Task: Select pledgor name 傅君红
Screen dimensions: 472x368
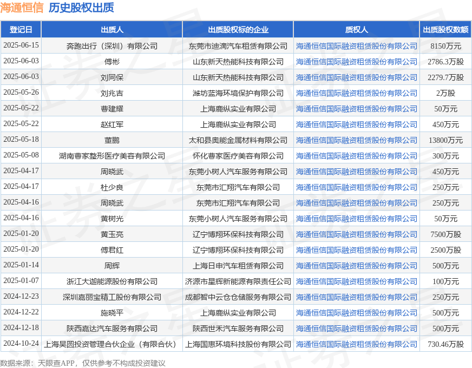Action: click(112, 250)
